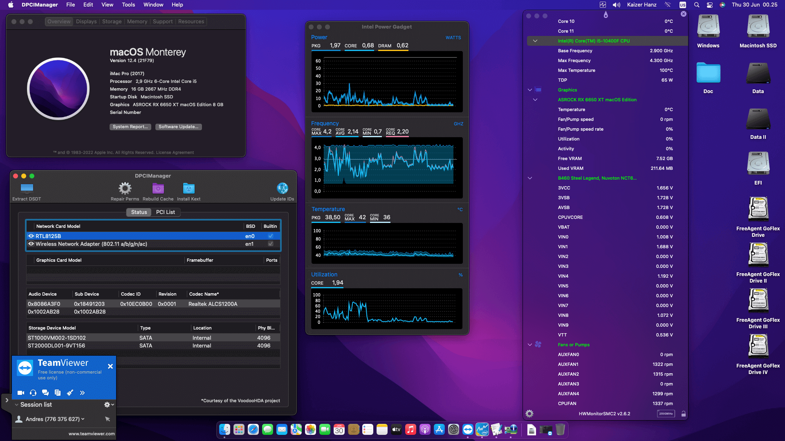785x441 pixels.
Task: Click Rebuild Cache toolbar icon
Action: click(x=158, y=188)
